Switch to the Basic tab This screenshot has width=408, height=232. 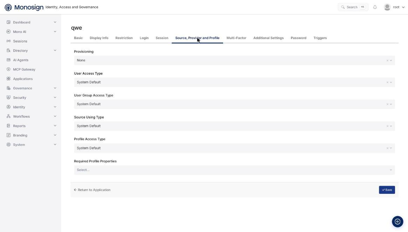[x=78, y=38]
